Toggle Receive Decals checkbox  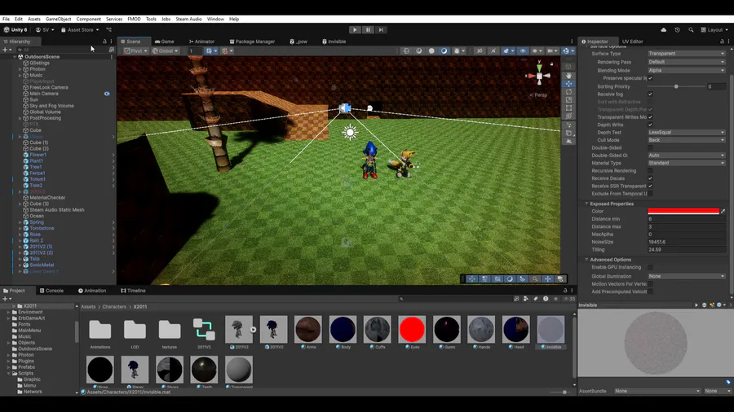[650, 178]
